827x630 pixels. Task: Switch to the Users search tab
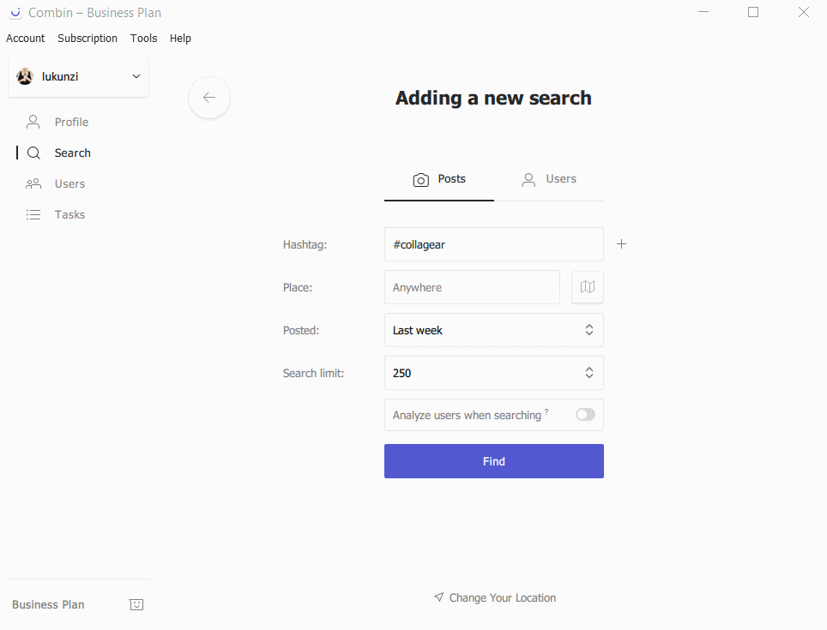[551, 179]
